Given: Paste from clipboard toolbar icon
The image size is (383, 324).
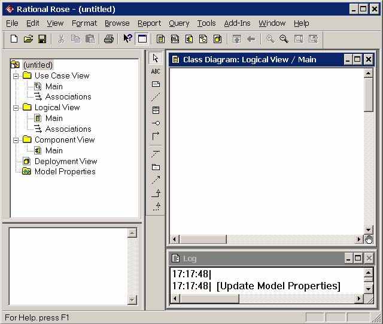Looking at the screenshot, I should [x=90, y=39].
